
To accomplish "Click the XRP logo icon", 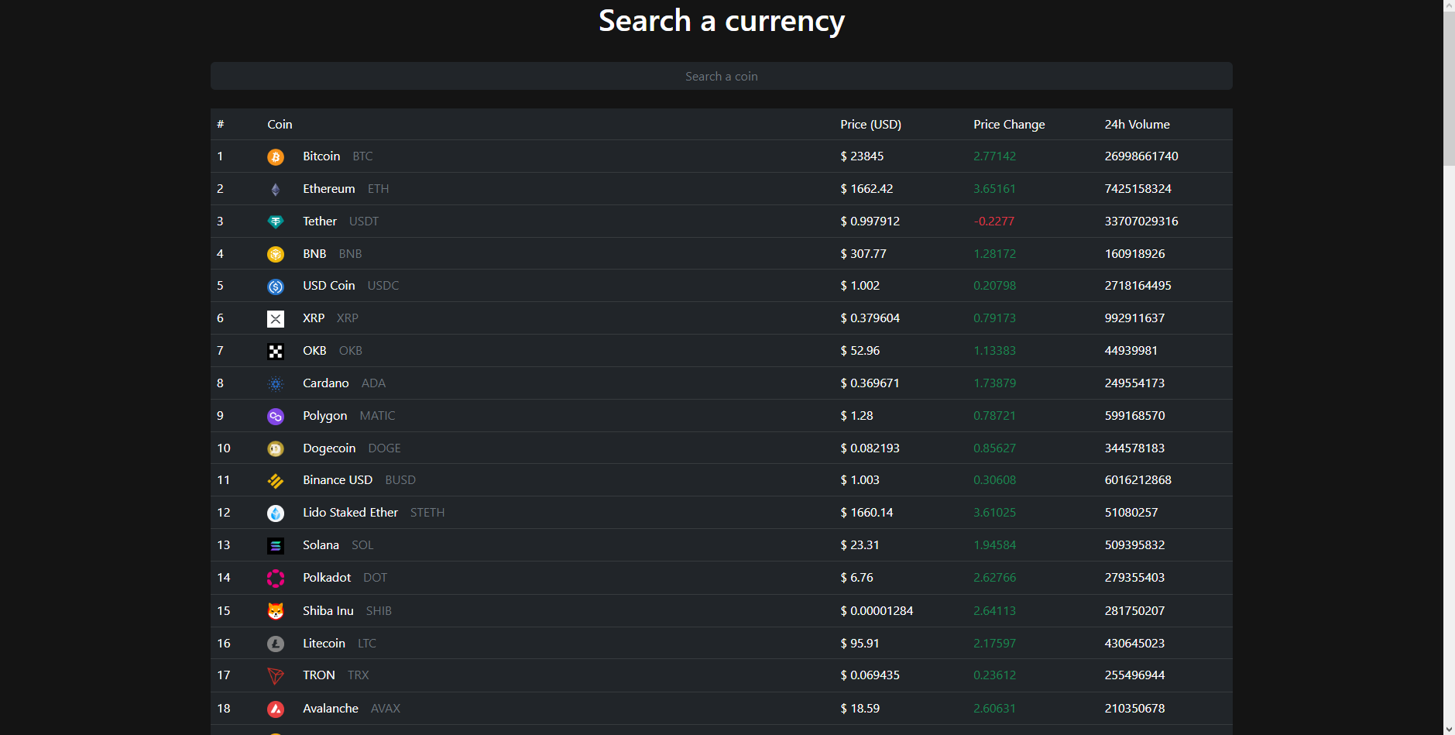I will pyautogui.click(x=276, y=319).
